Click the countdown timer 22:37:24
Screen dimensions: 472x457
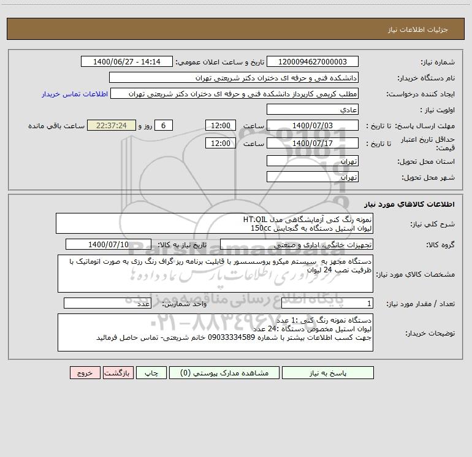pos(112,125)
